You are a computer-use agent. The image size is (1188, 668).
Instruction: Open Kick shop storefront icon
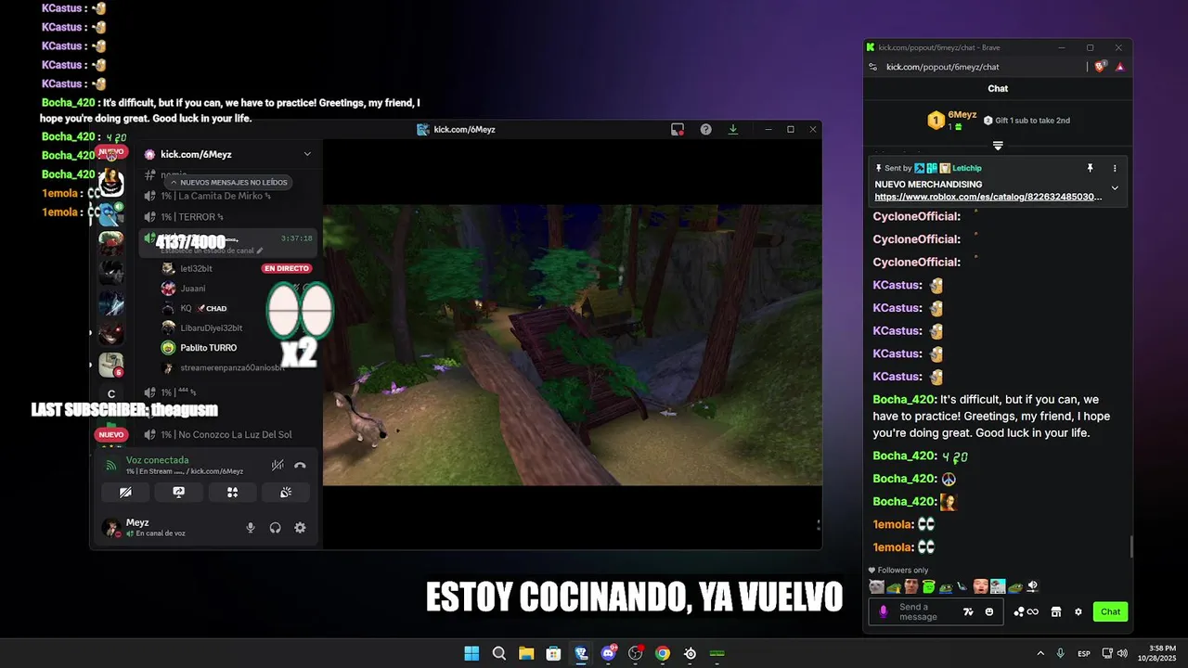[x=1055, y=611]
